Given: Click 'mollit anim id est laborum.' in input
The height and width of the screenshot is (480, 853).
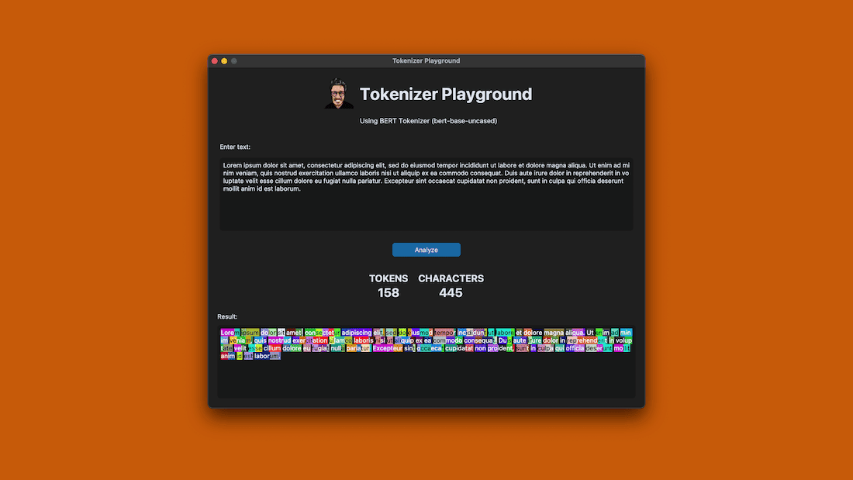Looking at the screenshot, I should point(261,189).
